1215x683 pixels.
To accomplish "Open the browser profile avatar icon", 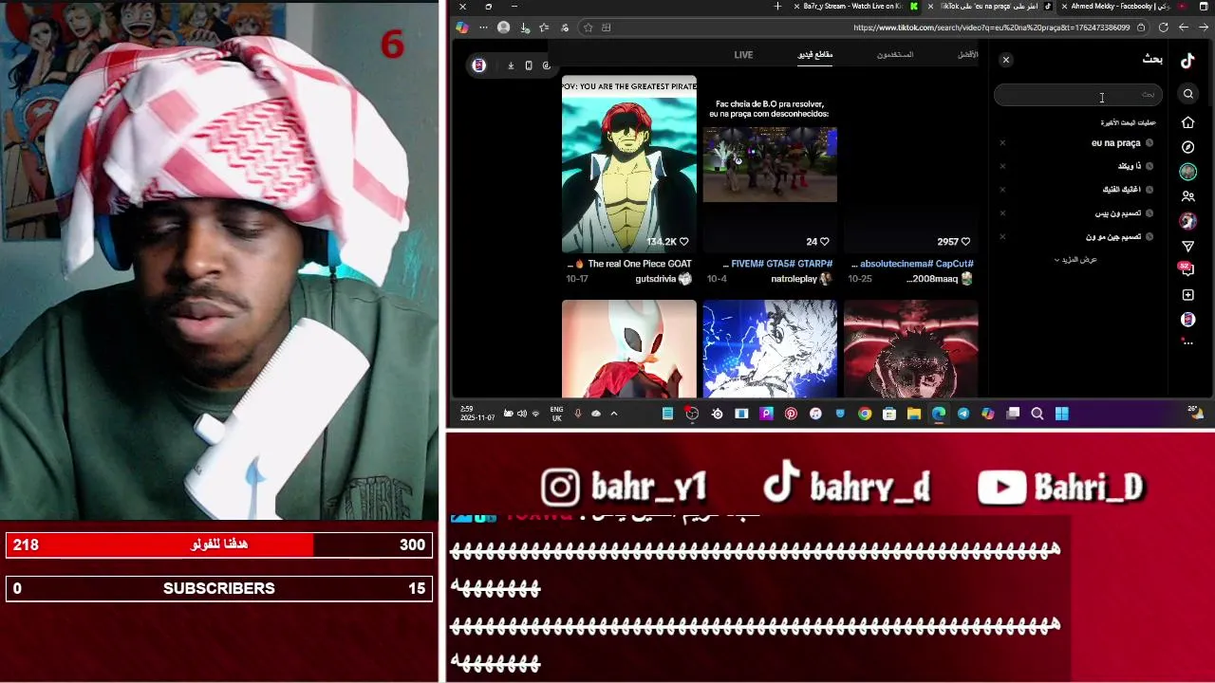I will coord(503,28).
